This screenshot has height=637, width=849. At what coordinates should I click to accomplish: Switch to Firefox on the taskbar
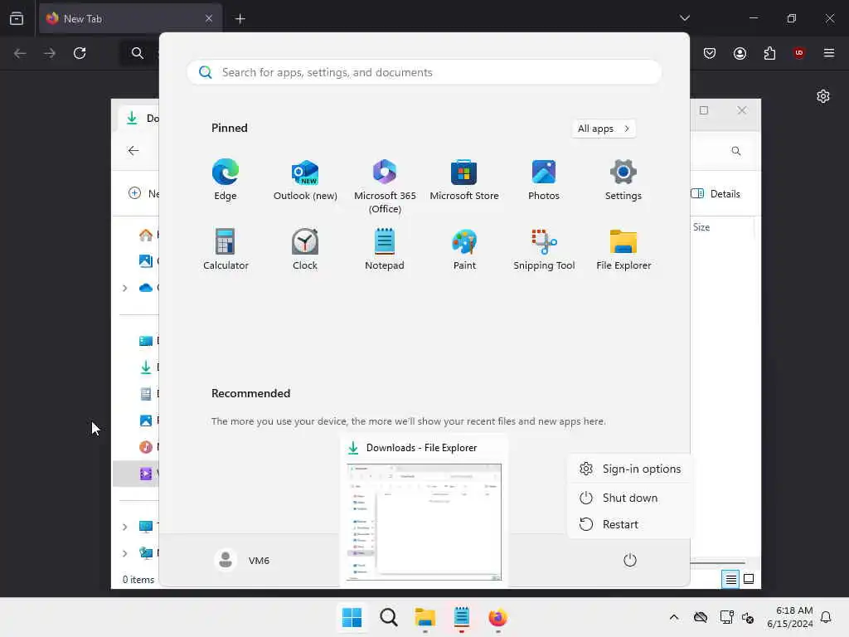pos(498,617)
